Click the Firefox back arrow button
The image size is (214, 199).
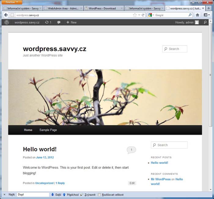[6, 15]
